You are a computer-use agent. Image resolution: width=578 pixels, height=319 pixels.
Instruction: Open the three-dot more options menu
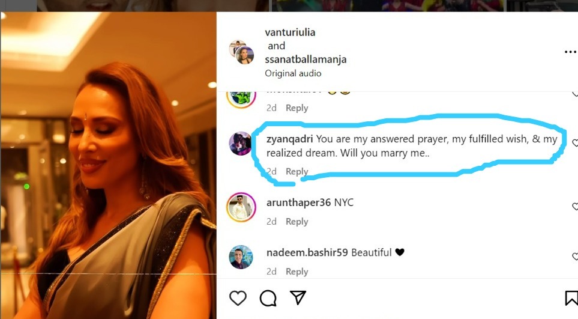(570, 52)
